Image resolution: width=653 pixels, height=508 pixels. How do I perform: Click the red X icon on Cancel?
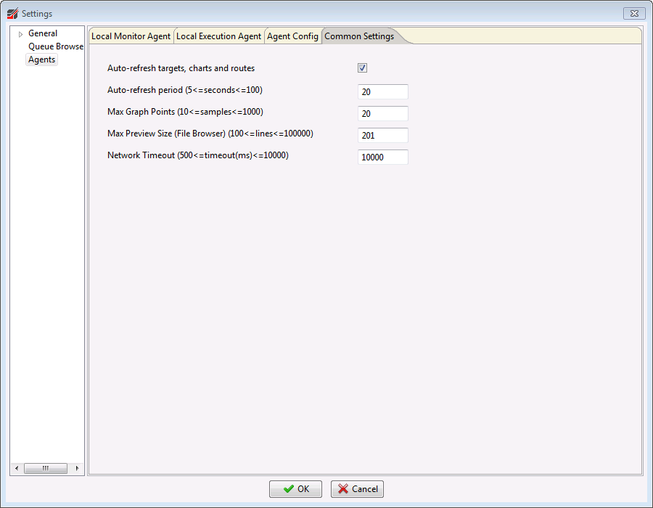(x=343, y=489)
